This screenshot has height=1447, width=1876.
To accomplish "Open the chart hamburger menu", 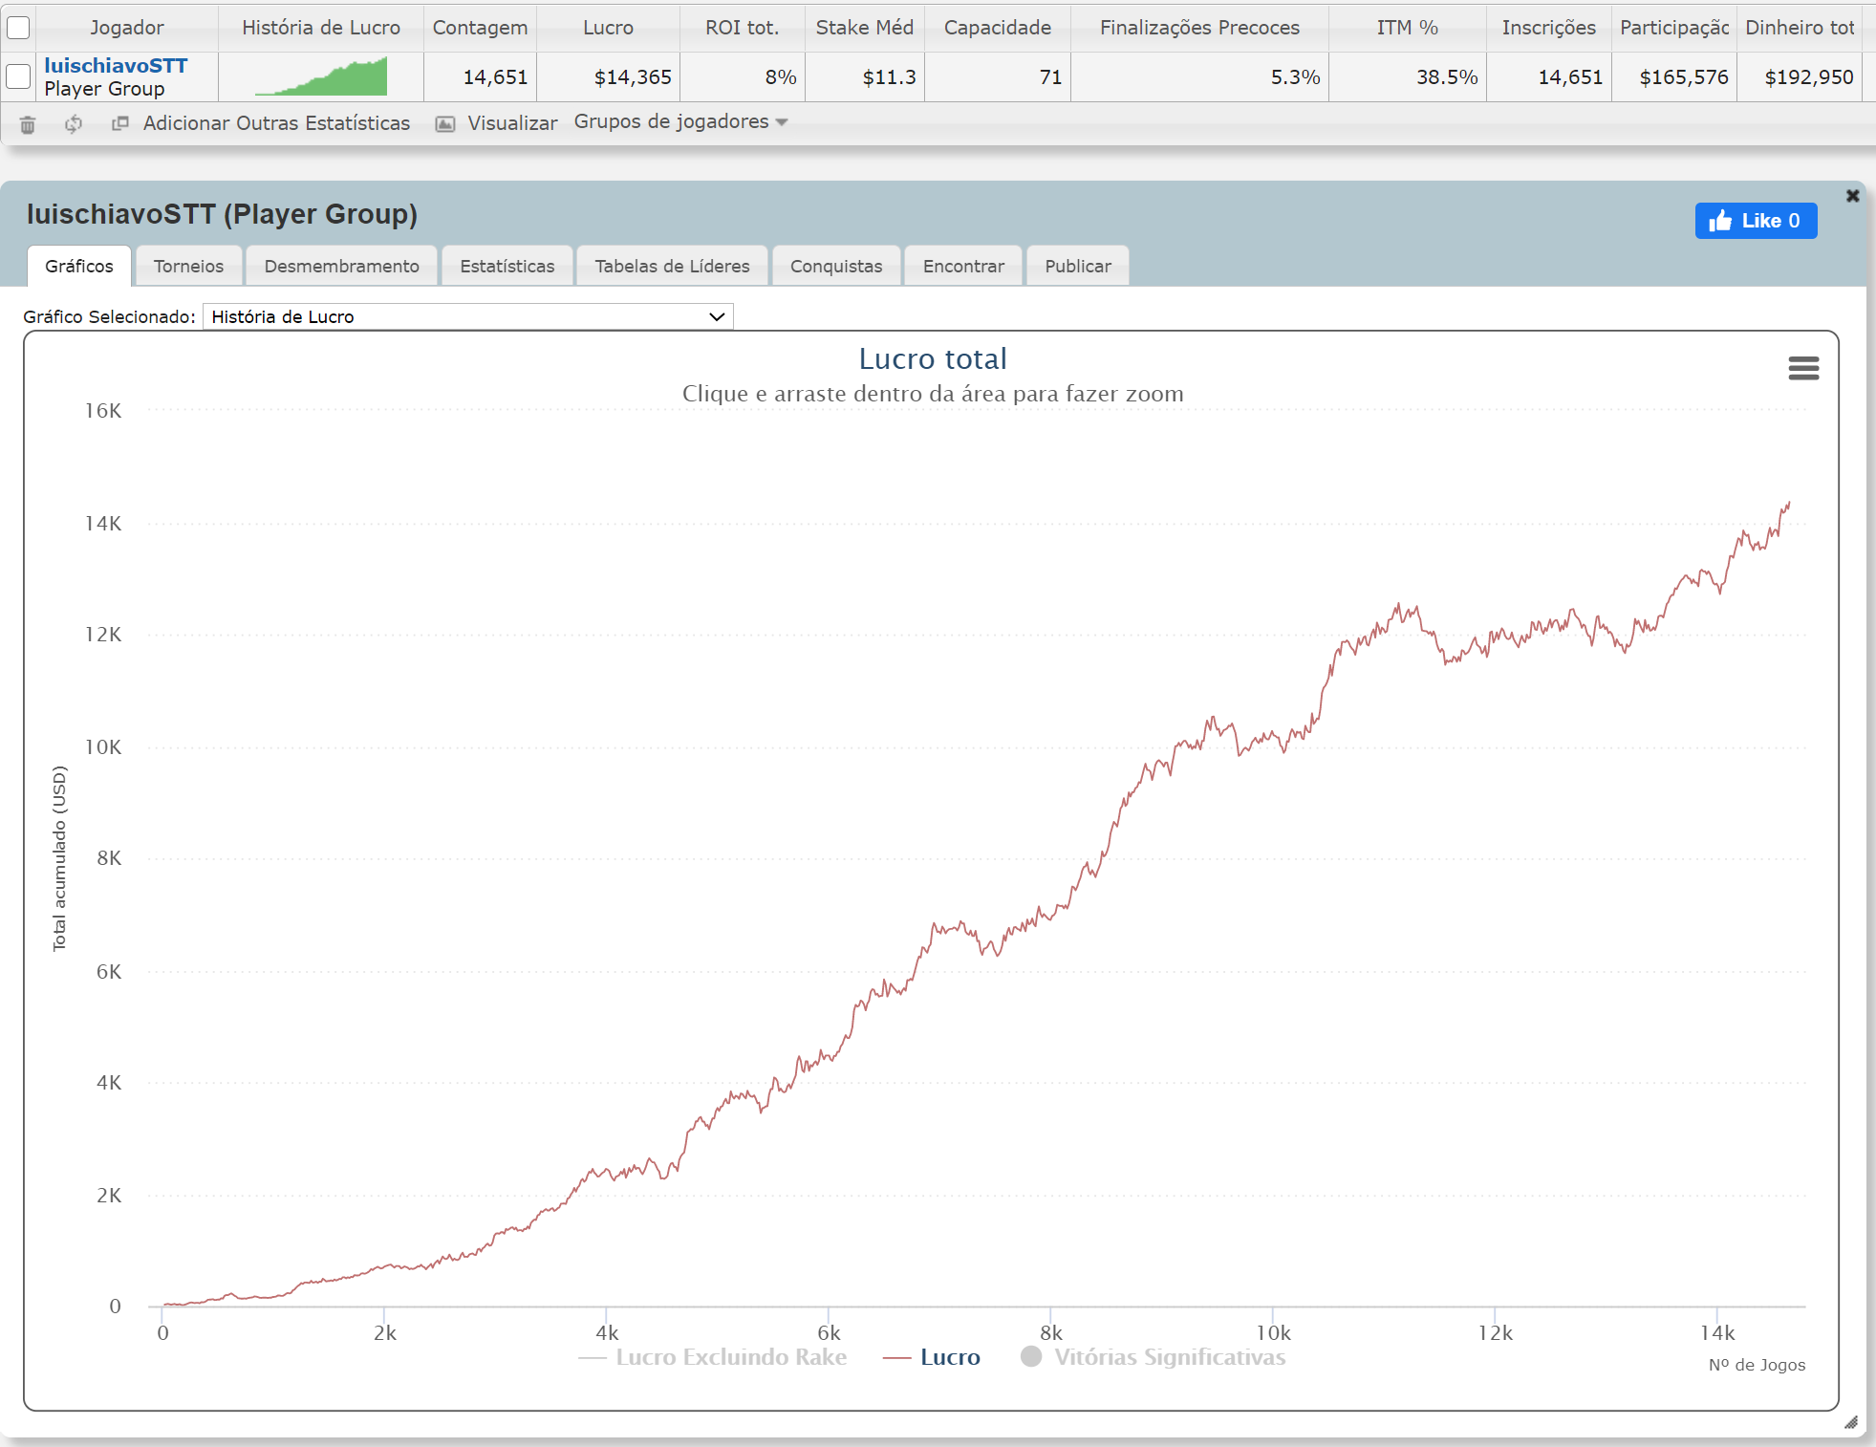I will click(1803, 368).
